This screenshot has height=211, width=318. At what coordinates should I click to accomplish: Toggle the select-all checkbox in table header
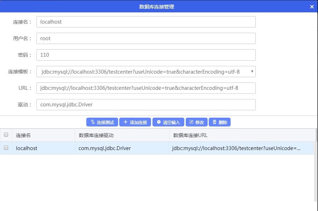click(x=6, y=135)
